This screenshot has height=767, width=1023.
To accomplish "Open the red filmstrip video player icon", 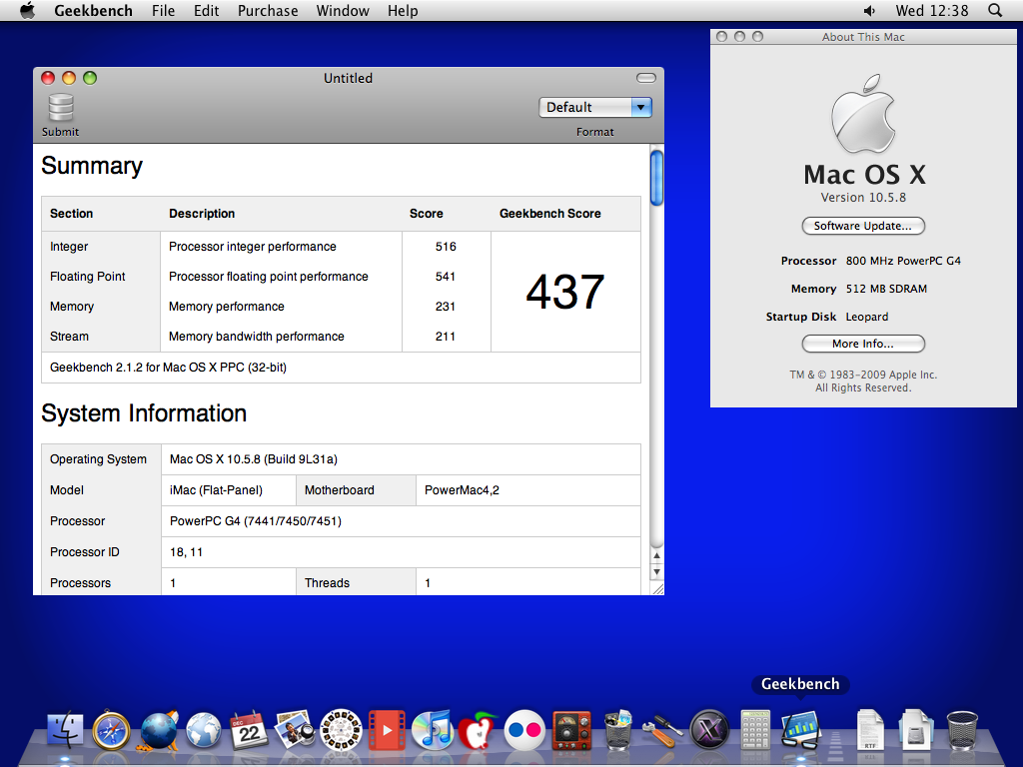I will pyautogui.click(x=387, y=729).
